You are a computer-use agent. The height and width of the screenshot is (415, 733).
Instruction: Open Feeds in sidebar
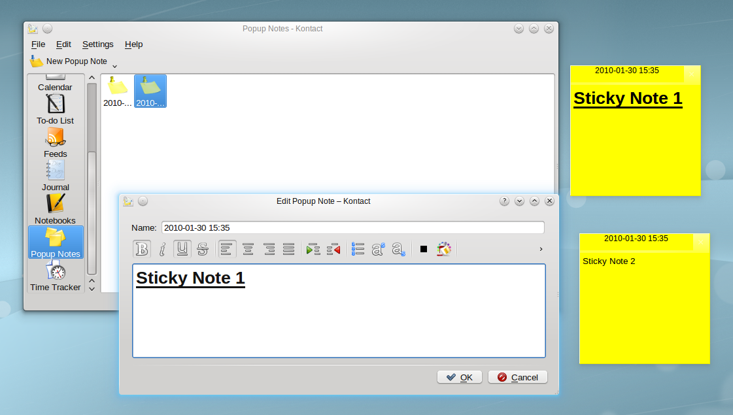(55, 142)
